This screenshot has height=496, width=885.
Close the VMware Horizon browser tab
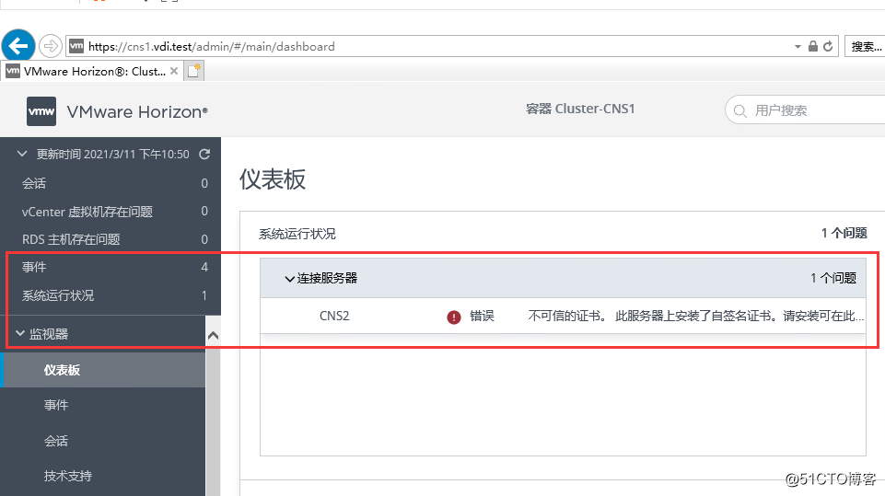click(174, 71)
